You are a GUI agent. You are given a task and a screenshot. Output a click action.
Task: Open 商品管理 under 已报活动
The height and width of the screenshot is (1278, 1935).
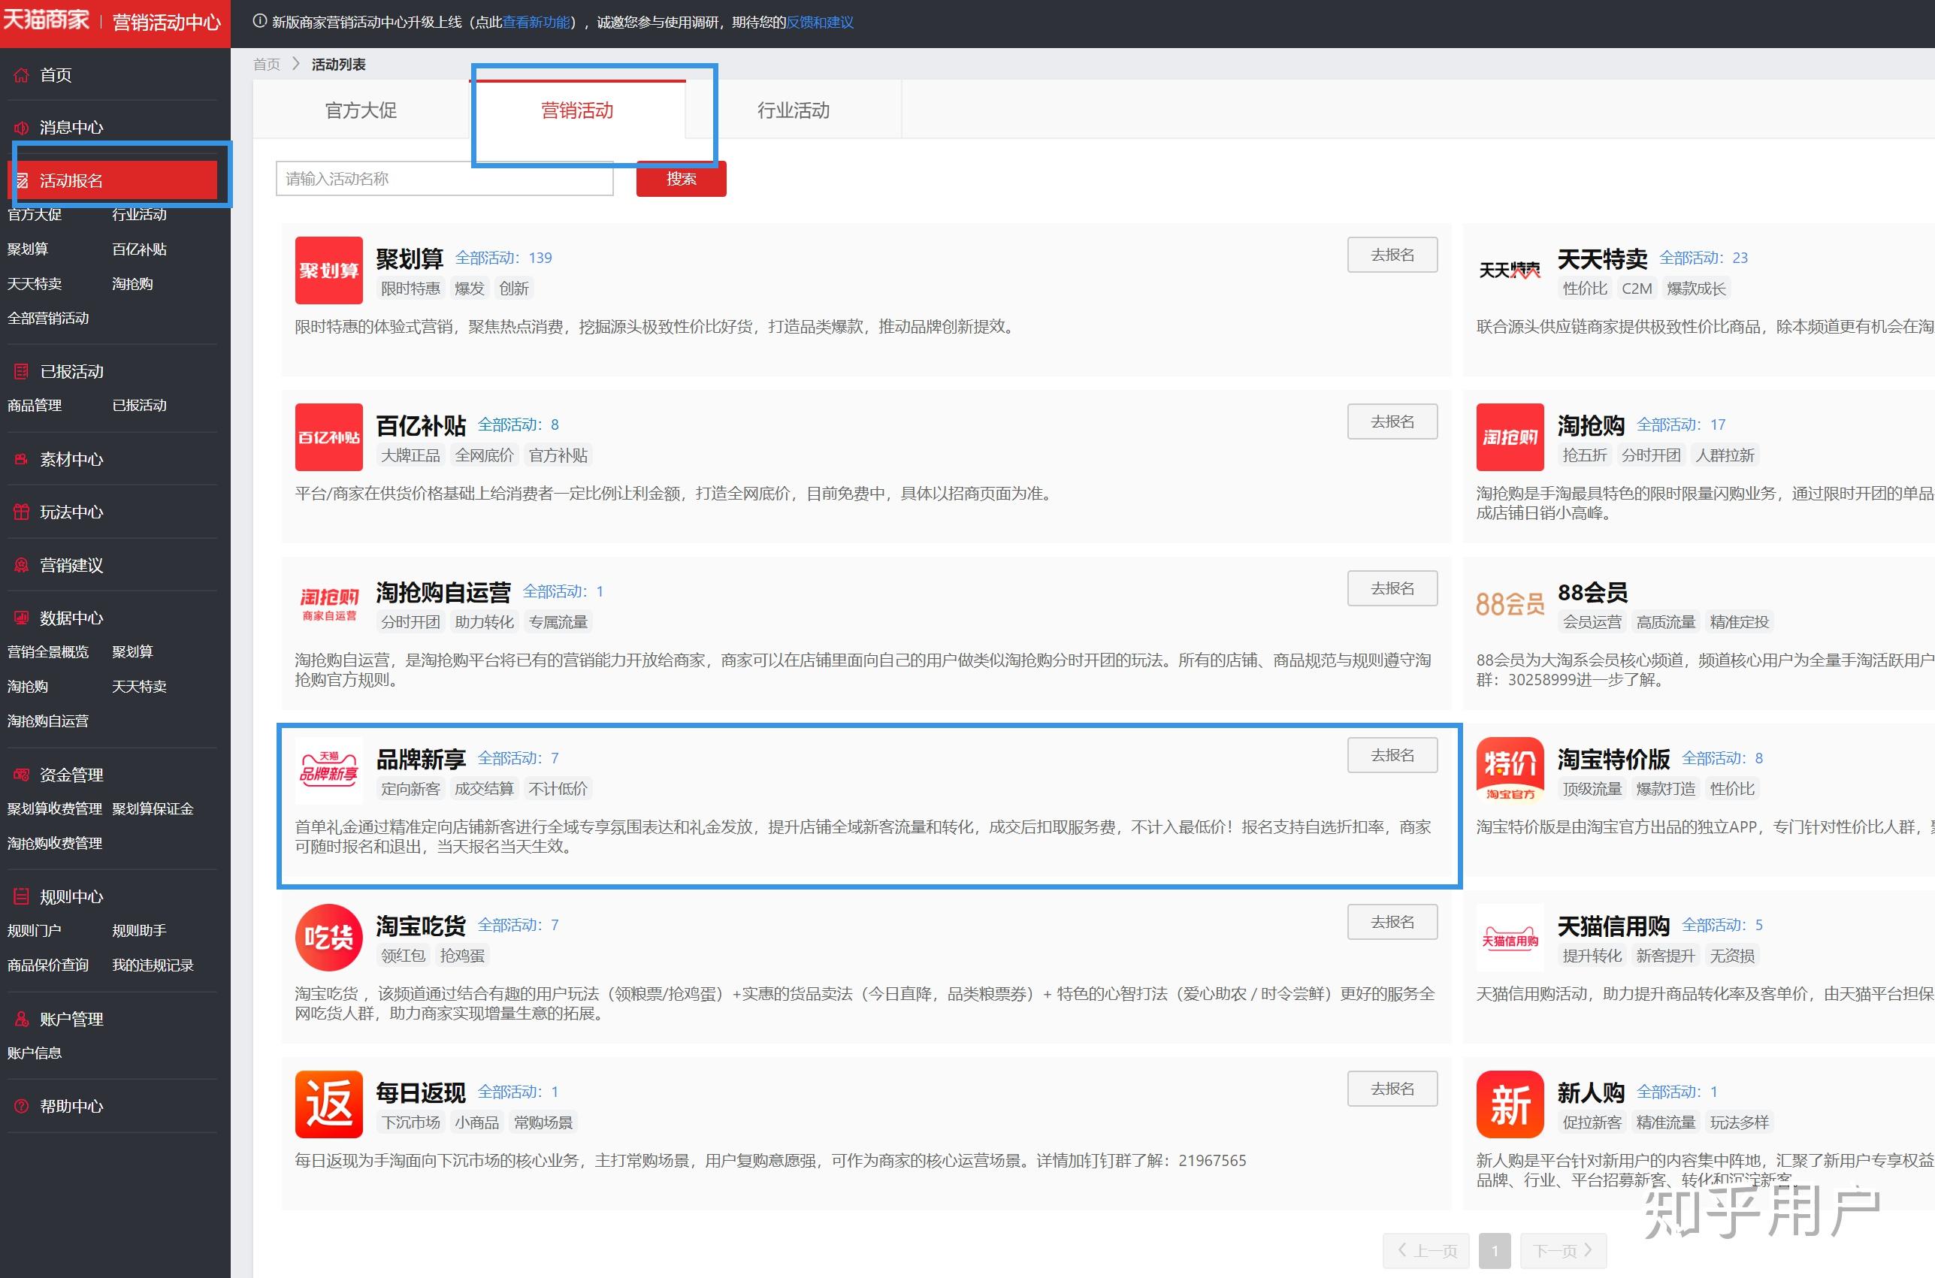(35, 406)
